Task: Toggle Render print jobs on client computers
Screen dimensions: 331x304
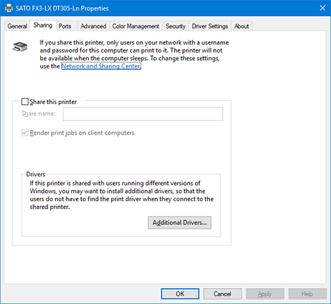Action: coord(25,133)
